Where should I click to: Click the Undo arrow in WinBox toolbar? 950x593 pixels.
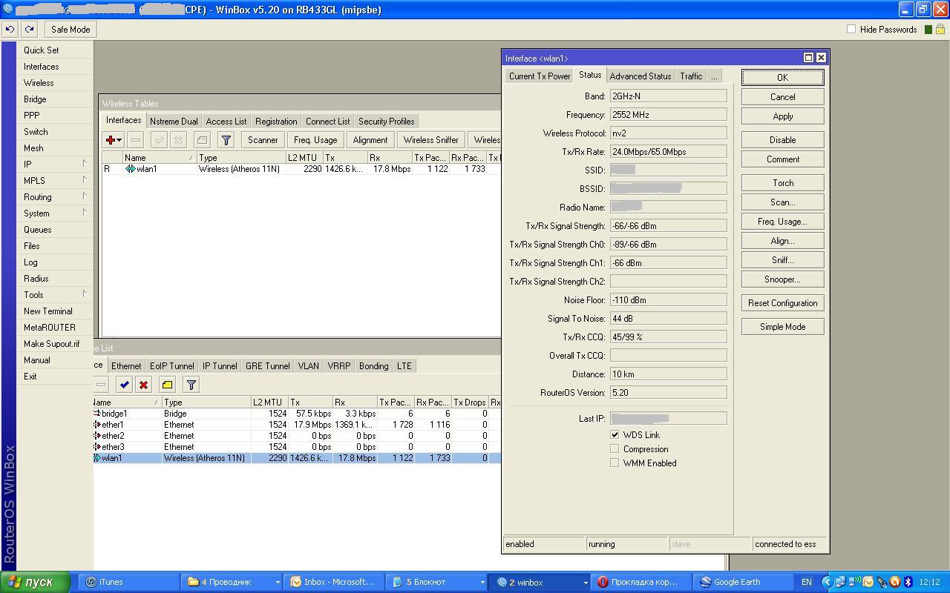click(x=10, y=30)
